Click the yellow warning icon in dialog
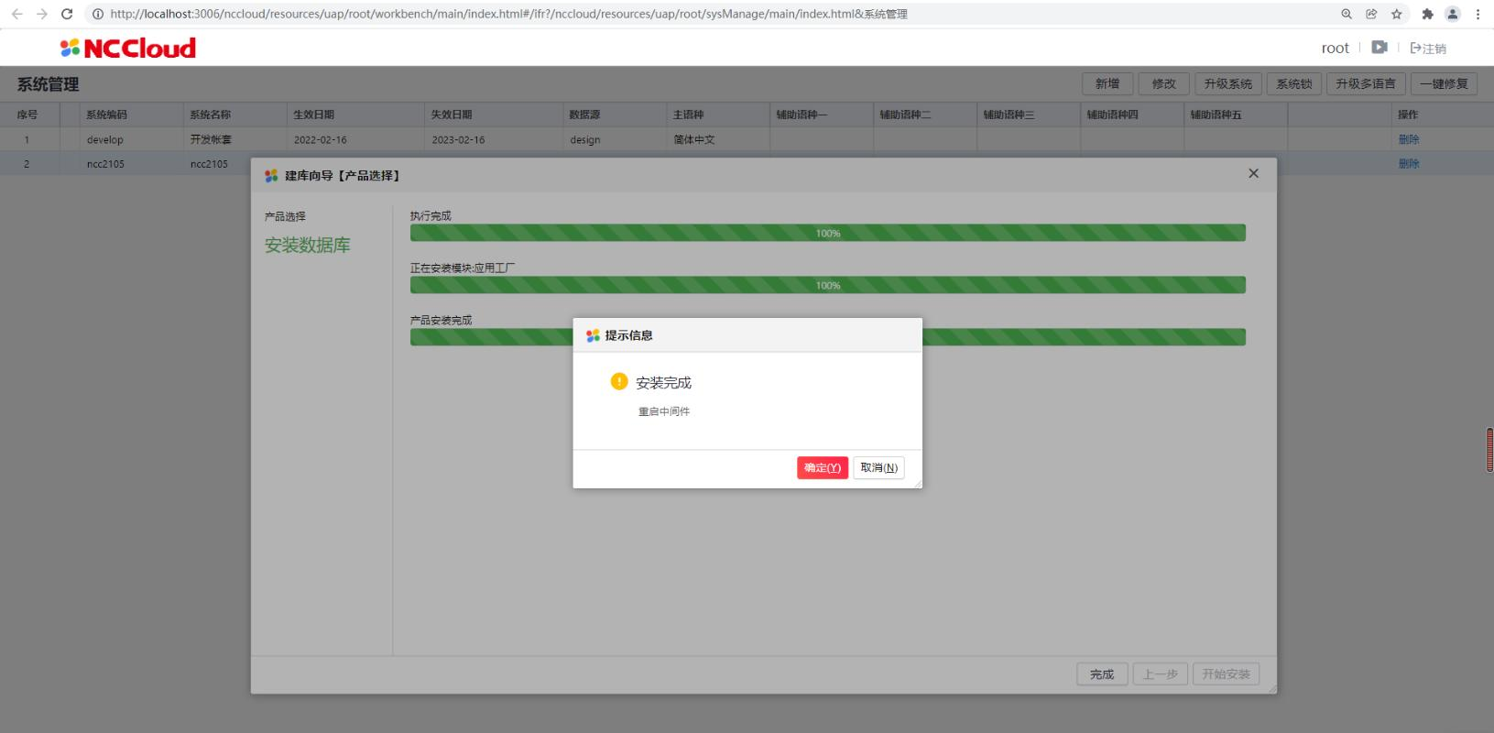The image size is (1494, 733). click(619, 381)
